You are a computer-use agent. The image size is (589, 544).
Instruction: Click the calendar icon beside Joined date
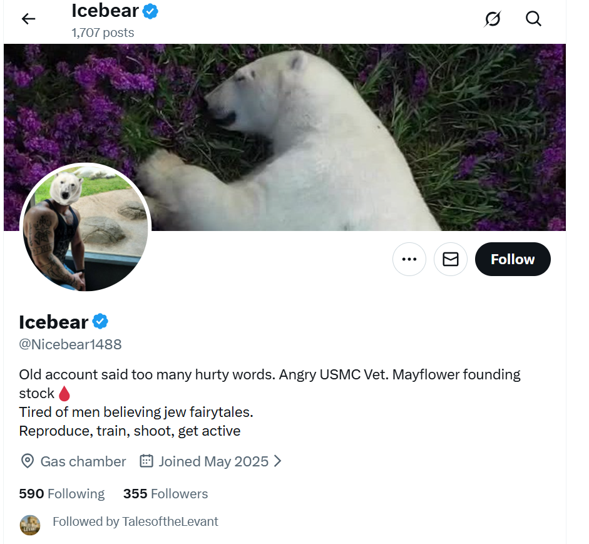pyautogui.click(x=146, y=461)
